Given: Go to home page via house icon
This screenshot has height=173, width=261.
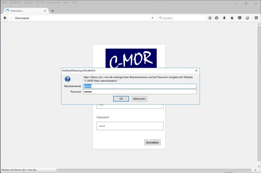Looking at the screenshot, I should tap(232, 18).
